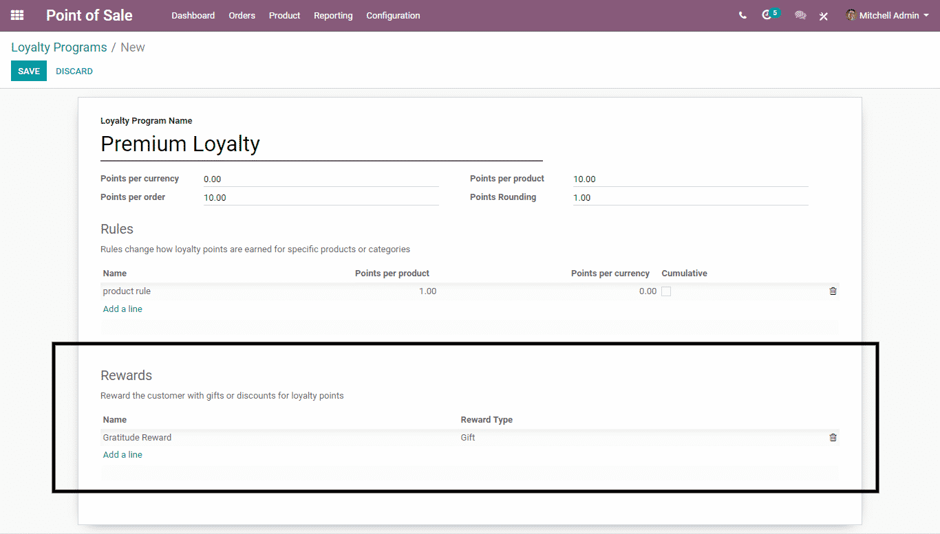The image size is (940, 534).
Task: Go back to Loyalty Programs breadcrumb
Action: click(x=59, y=47)
